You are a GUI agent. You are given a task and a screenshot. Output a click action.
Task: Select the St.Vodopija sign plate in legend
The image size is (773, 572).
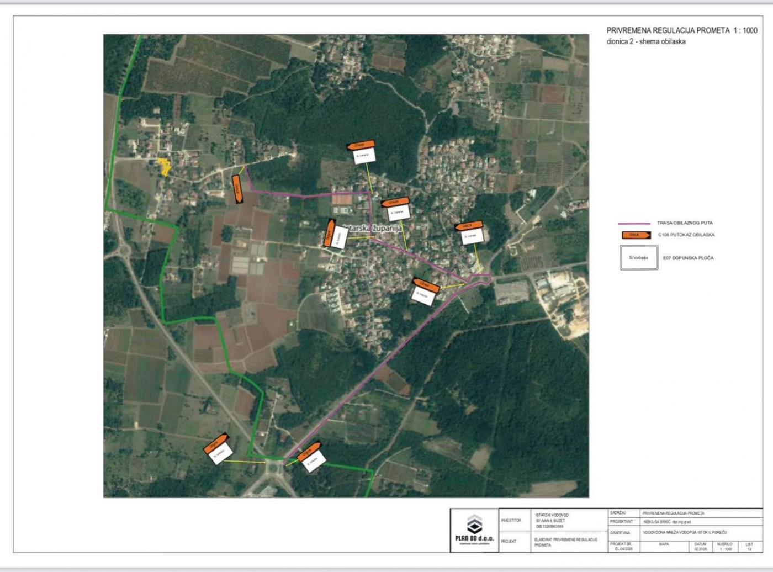(639, 258)
